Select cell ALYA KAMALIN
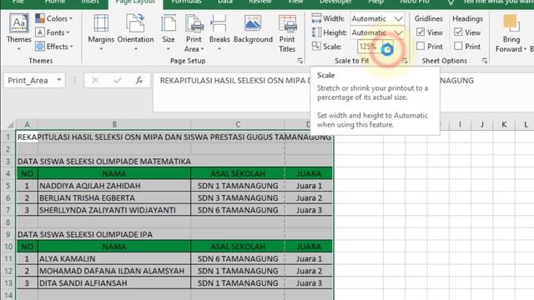This screenshot has height=300, width=534. pos(114,259)
